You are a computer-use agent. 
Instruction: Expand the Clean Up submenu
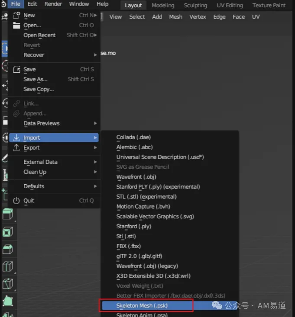[x=95, y=172]
